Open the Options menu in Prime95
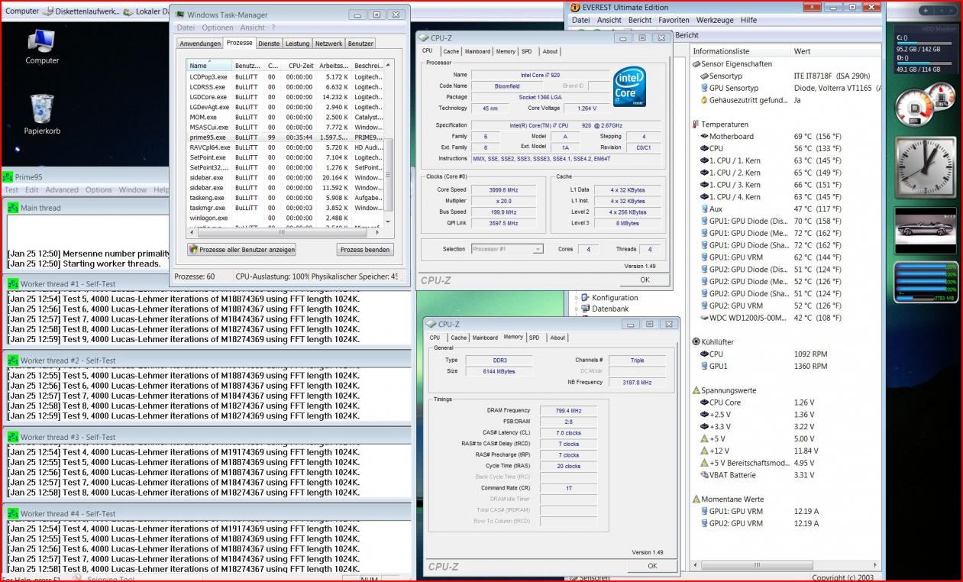Screen dimensions: 963x582 (99, 190)
